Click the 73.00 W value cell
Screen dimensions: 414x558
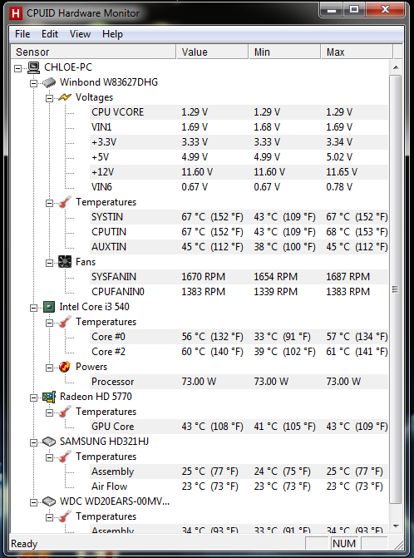pyautogui.click(x=199, y=382)
